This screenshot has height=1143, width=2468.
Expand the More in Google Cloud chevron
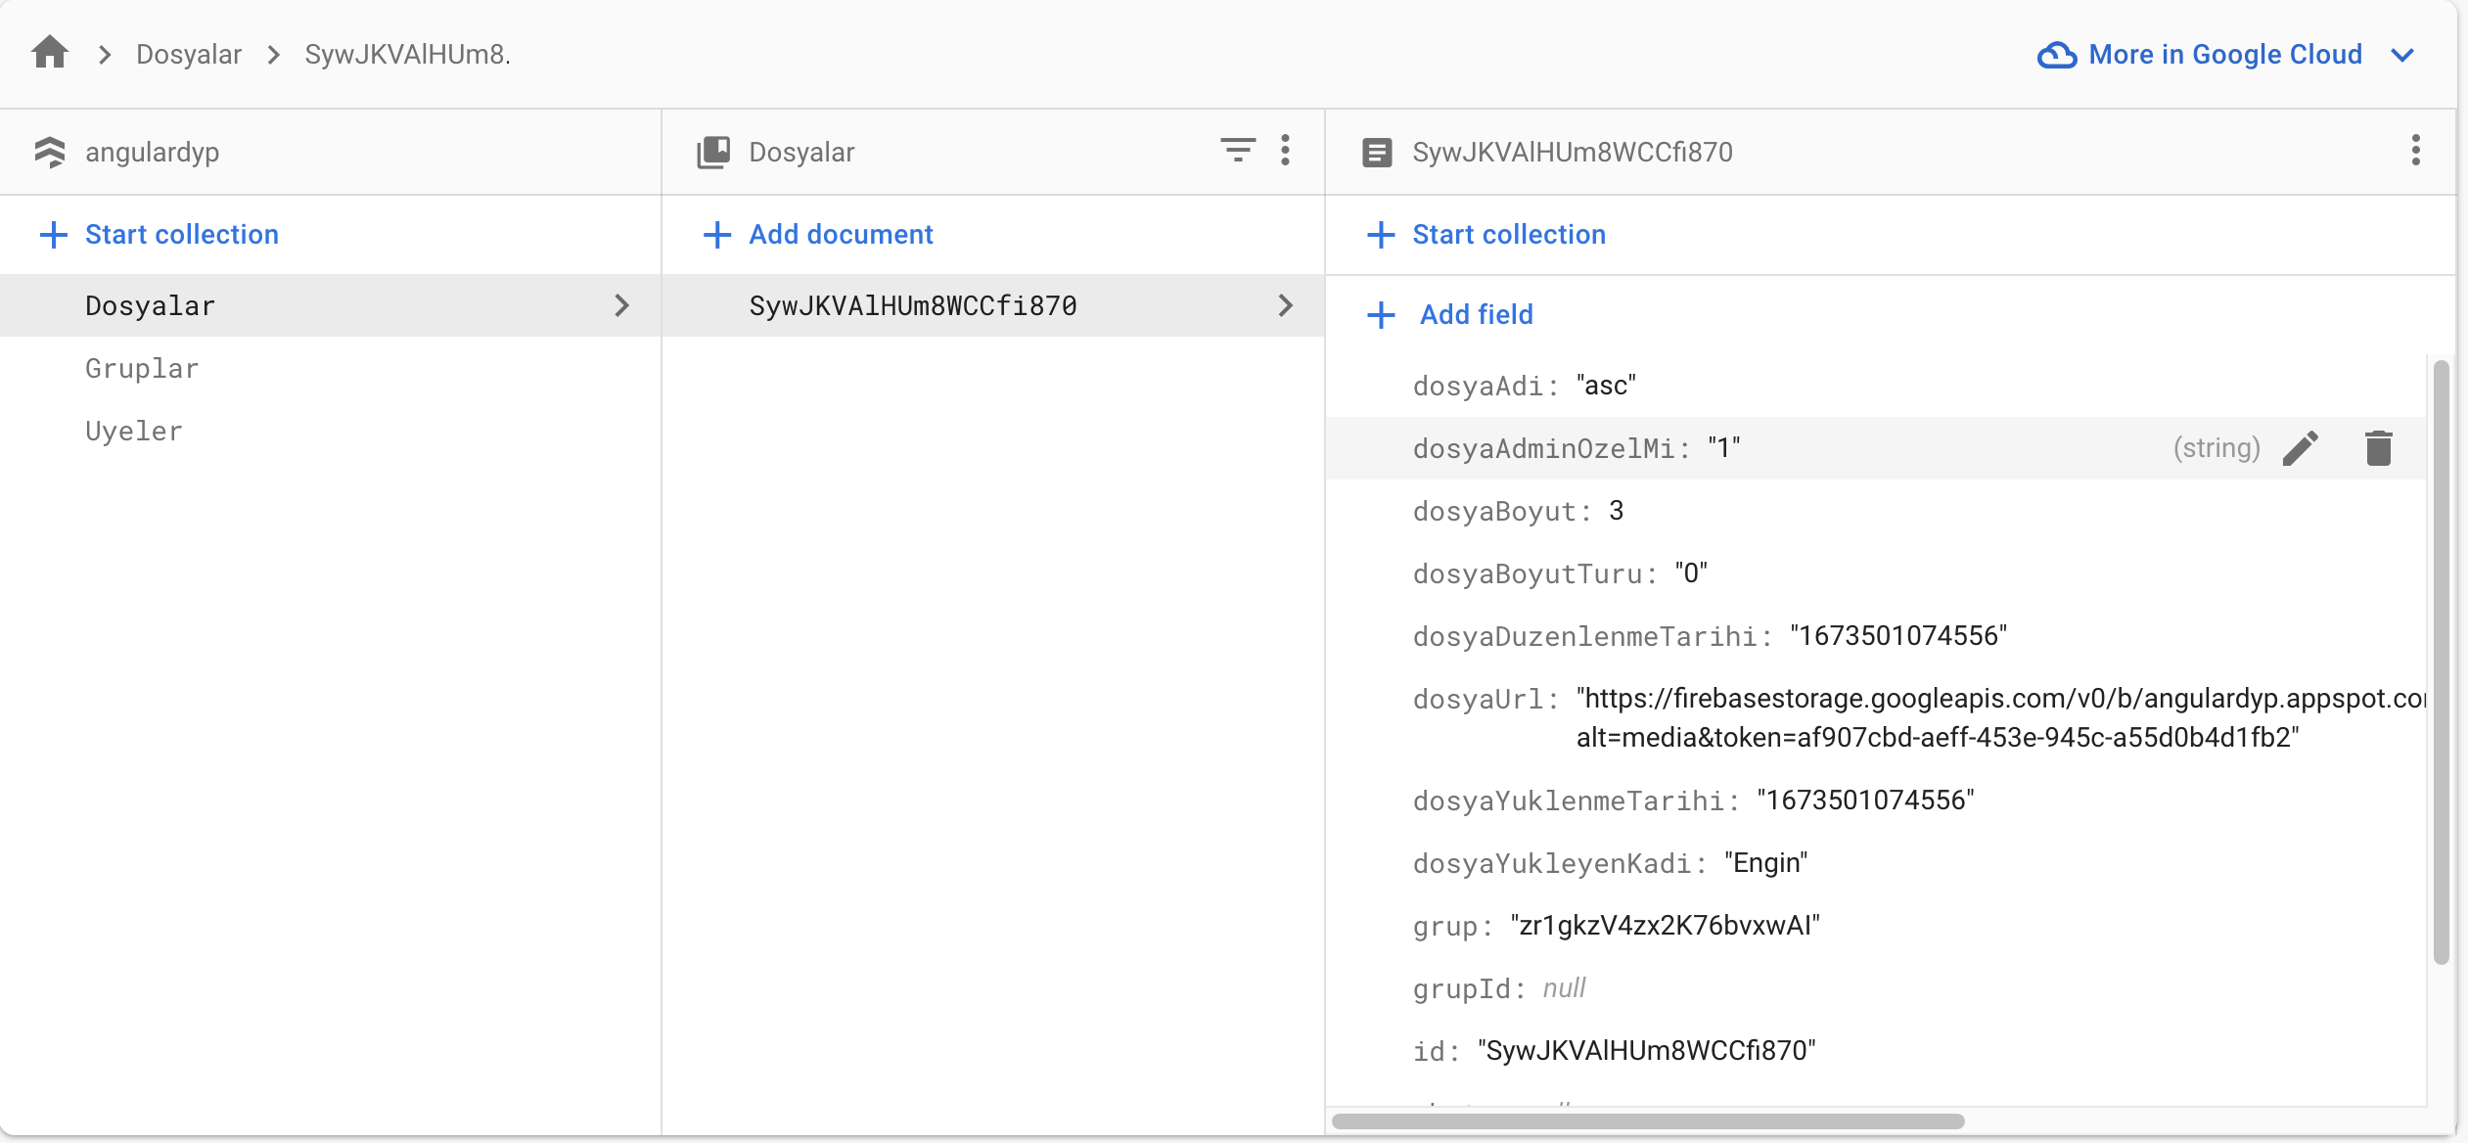tap(2402, 55)
